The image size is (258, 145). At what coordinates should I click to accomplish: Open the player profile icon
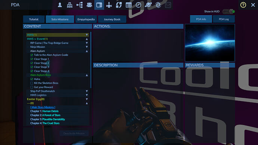60,5
